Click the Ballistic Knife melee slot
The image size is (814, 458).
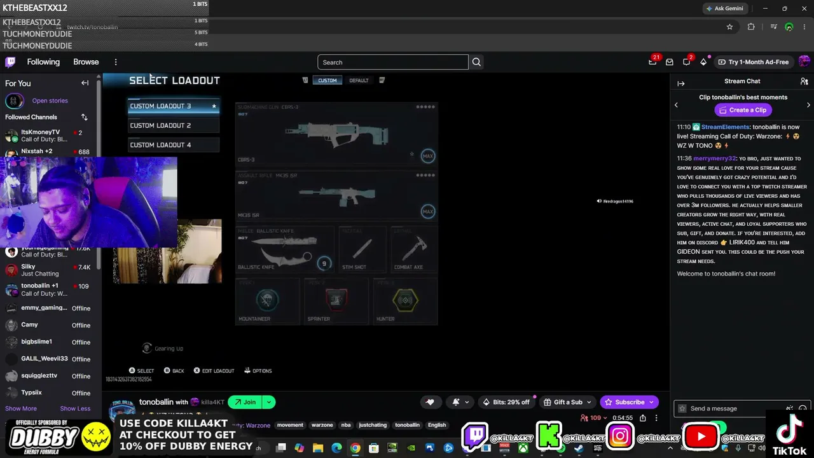pos(285,249)
